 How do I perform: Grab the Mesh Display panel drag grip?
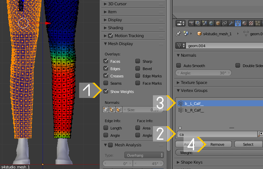coord(161,44)
